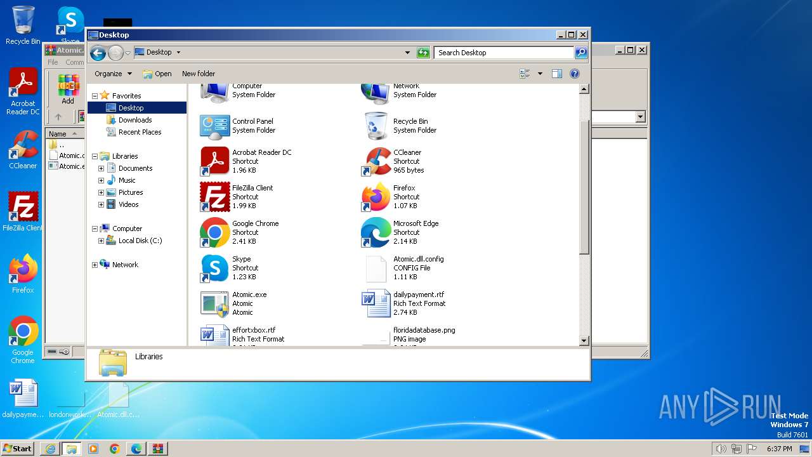Open Windows Media Player taskbar icon
Viewport: 812px width, 457px height.
(93, 449)
